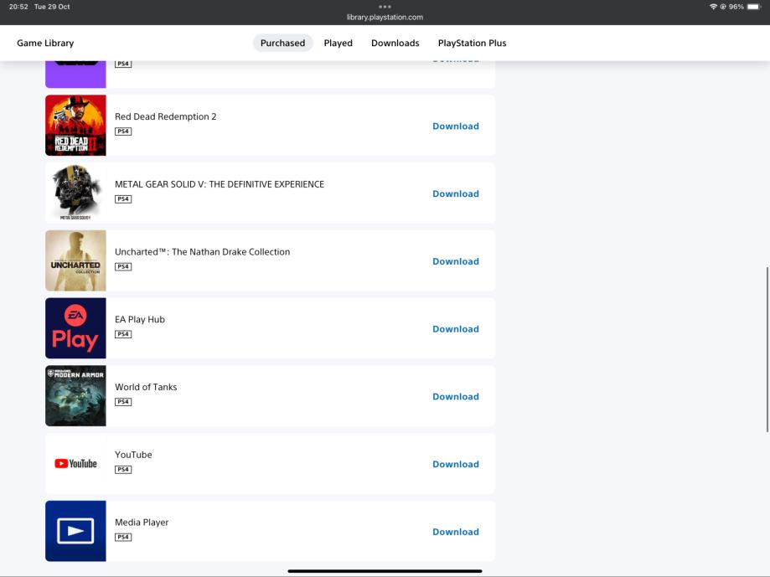Click the World of Tanks title
770x577 pixels.
[146, 387]
